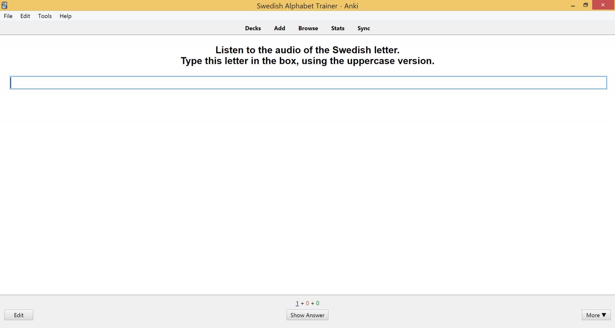Viewport: 615px width, 328px height.
Task: Toggle the Browse navigation tab
Action: pyautogui.click(x=308, y=28)
